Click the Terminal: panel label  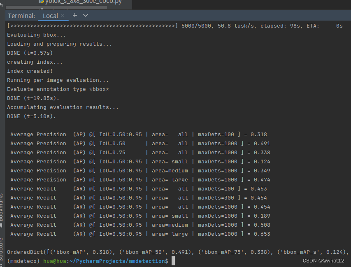click(x=21, y=16)
